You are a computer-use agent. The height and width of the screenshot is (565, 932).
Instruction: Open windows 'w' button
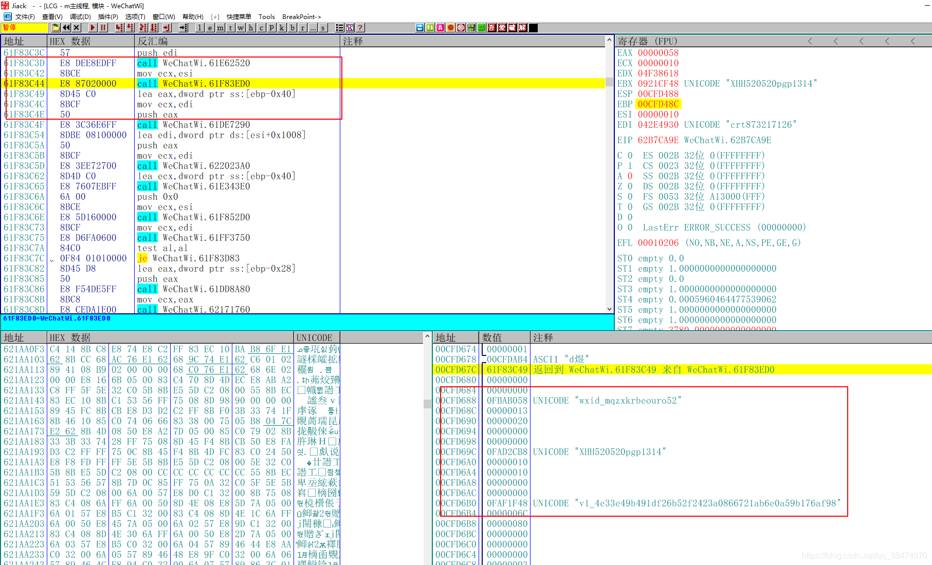[241, 28]
